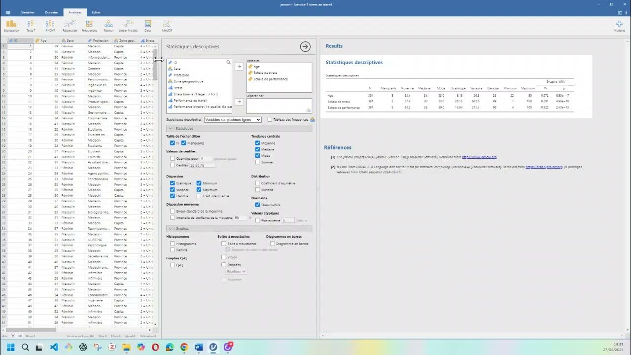Select Zone géographique in variable list
This screenshot has height=355, width=631.
pos(188,81)
